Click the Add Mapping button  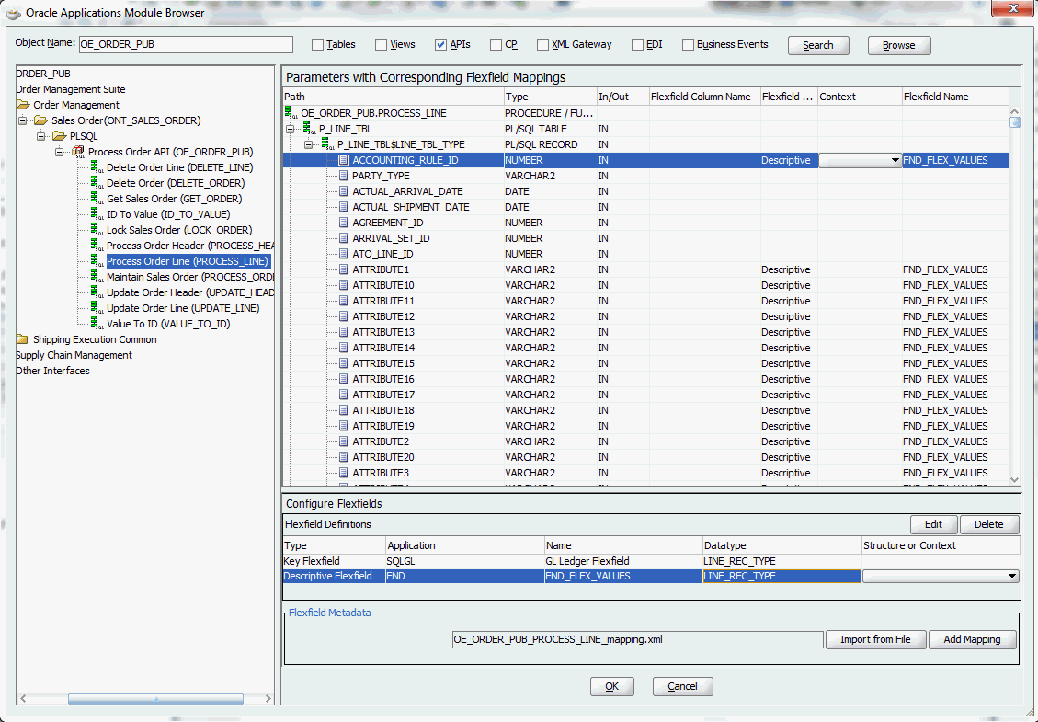[x=972, y=639]
